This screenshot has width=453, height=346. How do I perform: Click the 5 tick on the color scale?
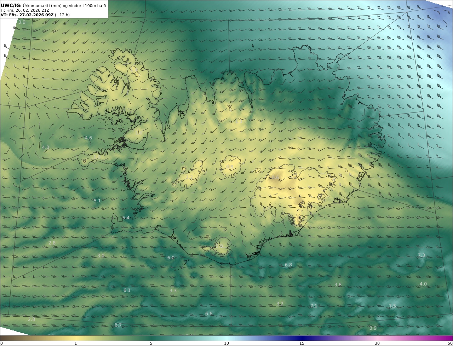tap(151, 343)
